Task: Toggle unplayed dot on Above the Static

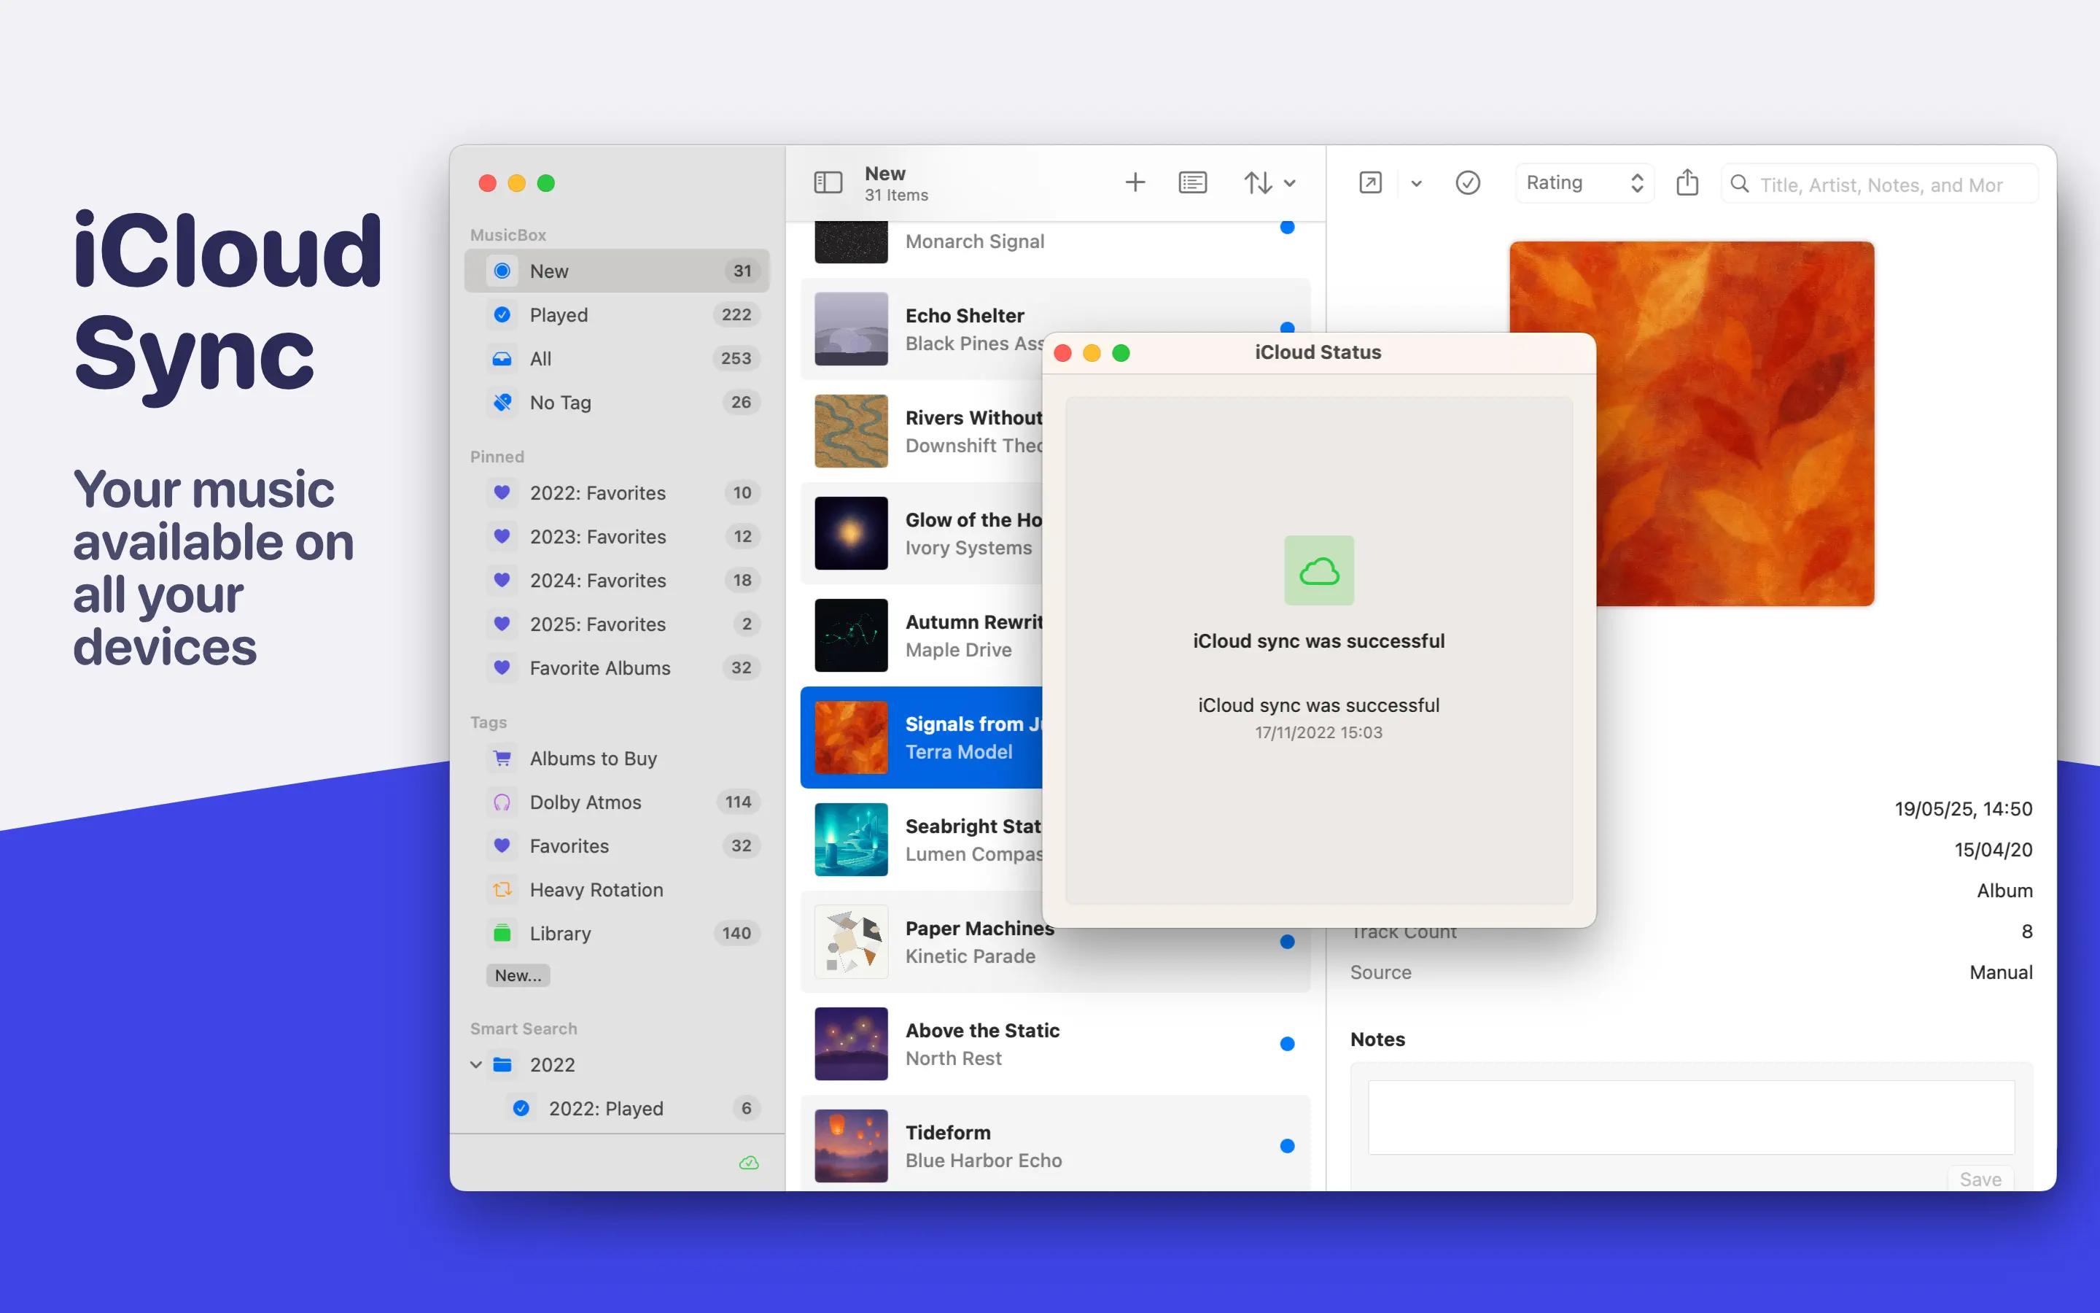Action: 1287,1044
